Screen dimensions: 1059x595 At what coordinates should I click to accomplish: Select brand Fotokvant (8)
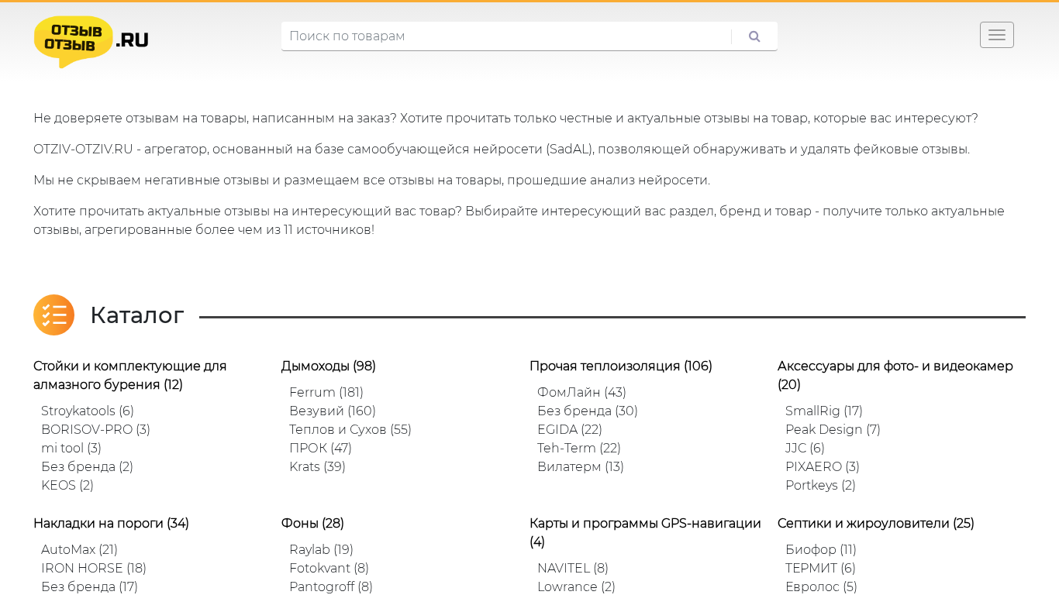pos(329,568)
